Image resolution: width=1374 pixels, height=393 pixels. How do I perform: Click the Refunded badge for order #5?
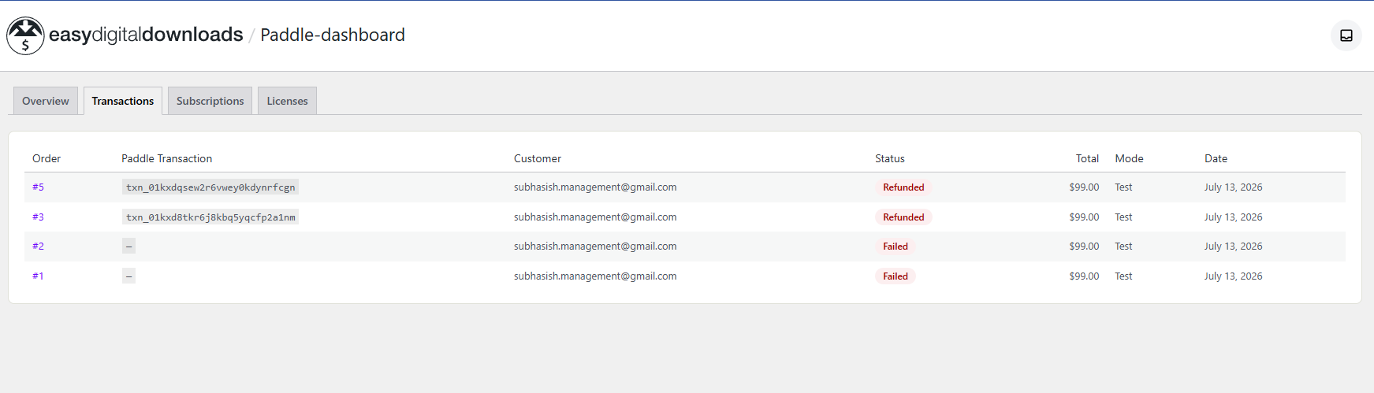pyautogui.click(x=903, y=187)
